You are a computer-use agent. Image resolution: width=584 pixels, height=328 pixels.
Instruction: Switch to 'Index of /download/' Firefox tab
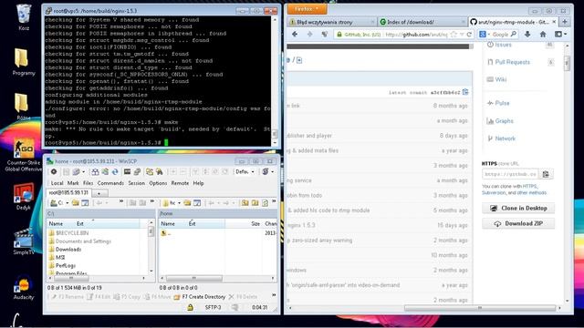click(x=422, y=22)
